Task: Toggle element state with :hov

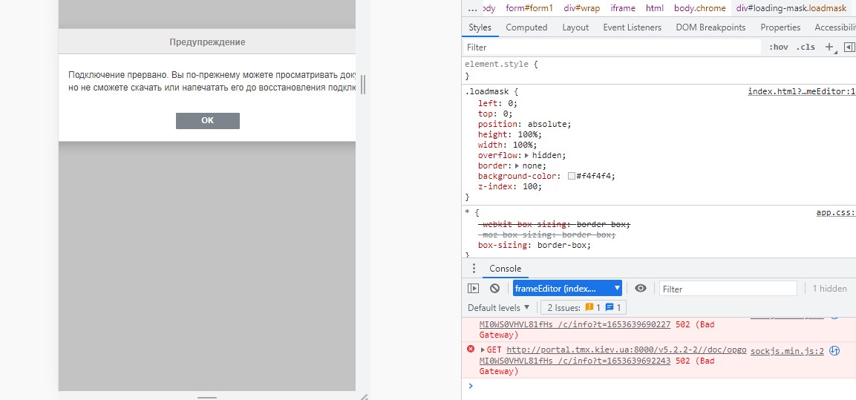Action: pos(779,47)
